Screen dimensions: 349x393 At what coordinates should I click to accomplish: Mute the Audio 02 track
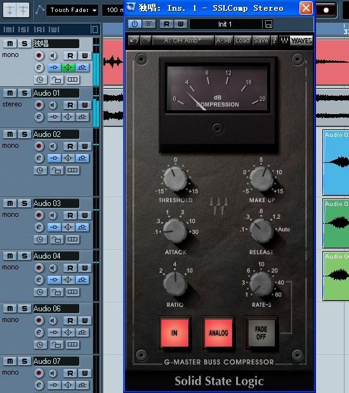coord(10,134)
